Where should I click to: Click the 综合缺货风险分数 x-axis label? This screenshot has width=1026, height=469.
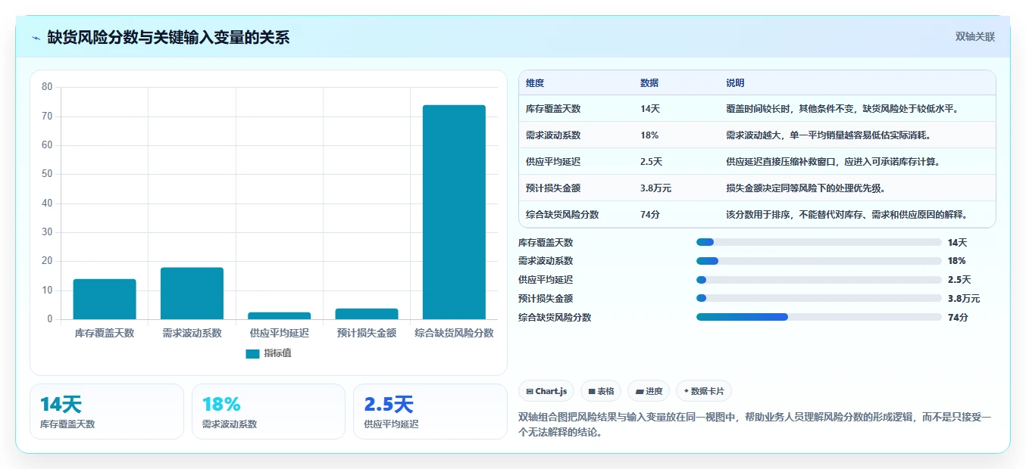click(454, 332)
